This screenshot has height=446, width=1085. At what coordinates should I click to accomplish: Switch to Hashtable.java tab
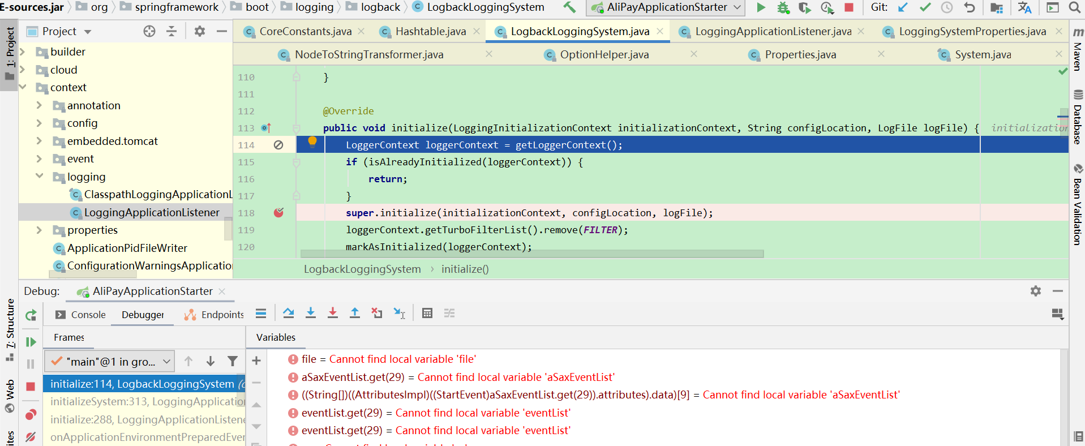tap(431, 32)
